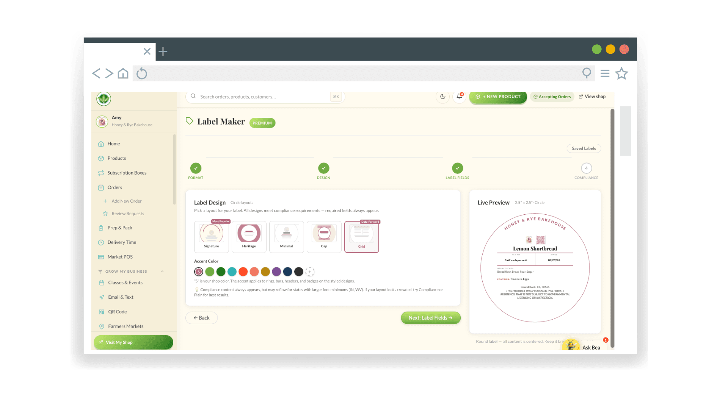The width and height of the screenshot is (728, 409).
Task: Focus the search orders, products, customers field
Action: click(265, 97)
